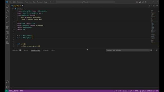Change the CRLF end of line sequence
Viewport: 164px width, 92px height.
pos(137,91)
